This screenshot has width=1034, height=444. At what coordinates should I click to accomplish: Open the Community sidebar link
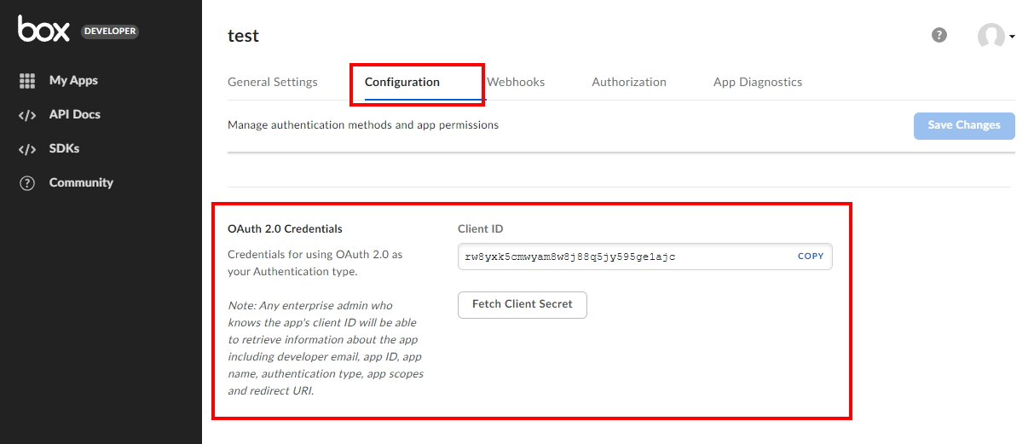click(81, 183)
